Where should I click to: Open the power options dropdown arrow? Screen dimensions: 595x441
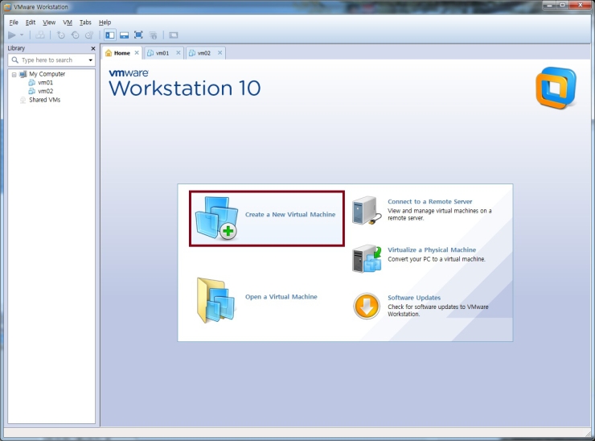pos(21,35)
